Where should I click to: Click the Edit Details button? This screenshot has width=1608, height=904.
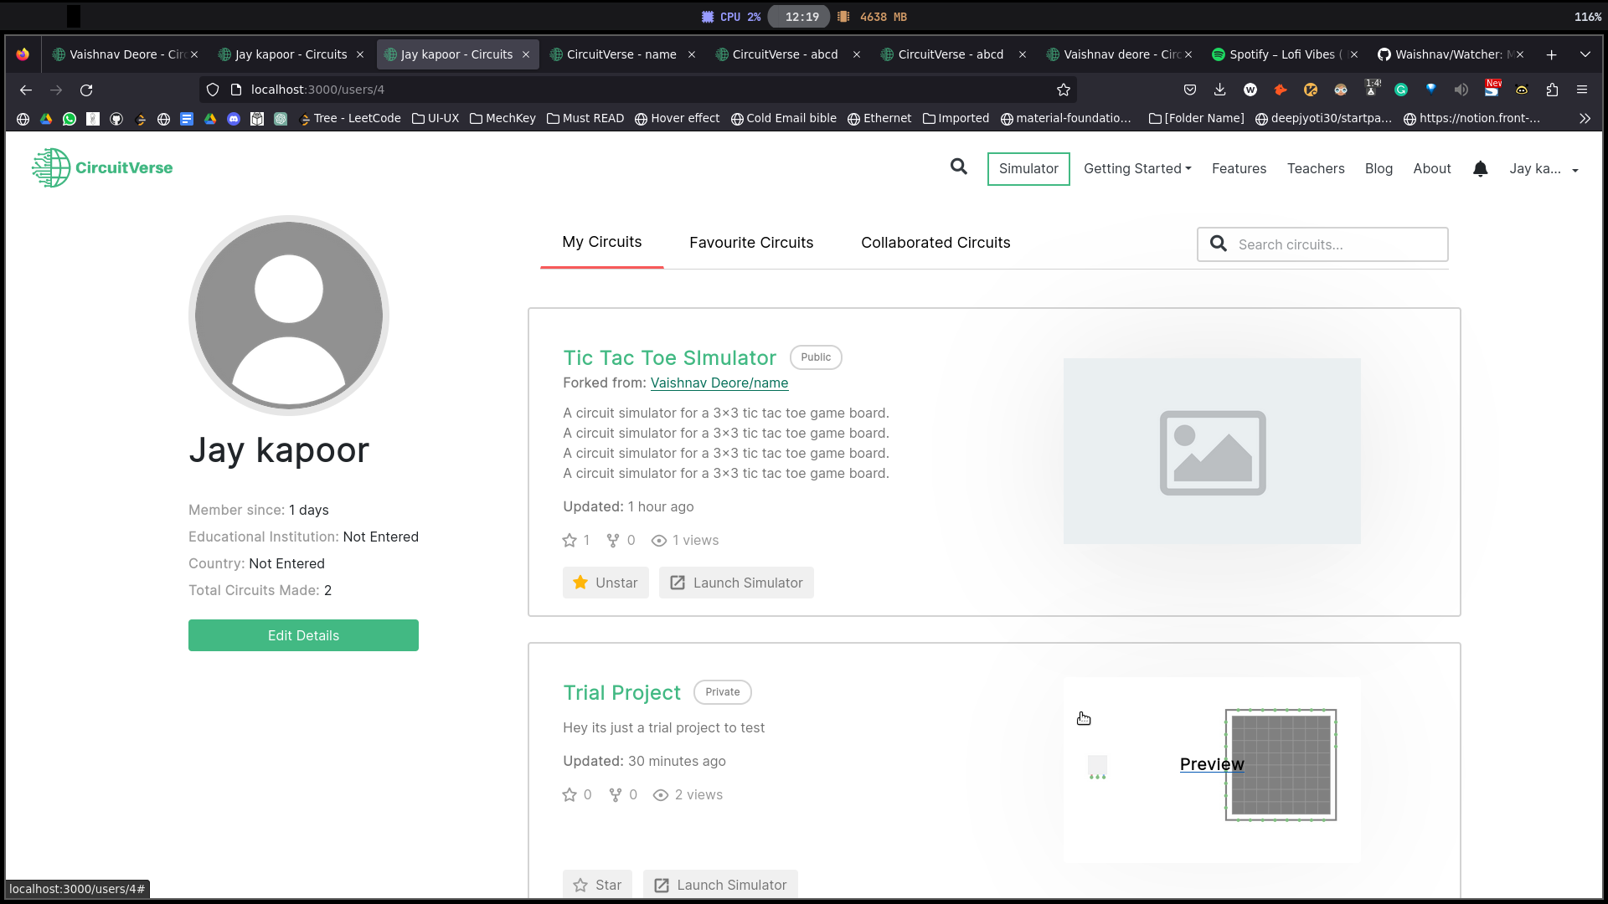pos(303,635)
